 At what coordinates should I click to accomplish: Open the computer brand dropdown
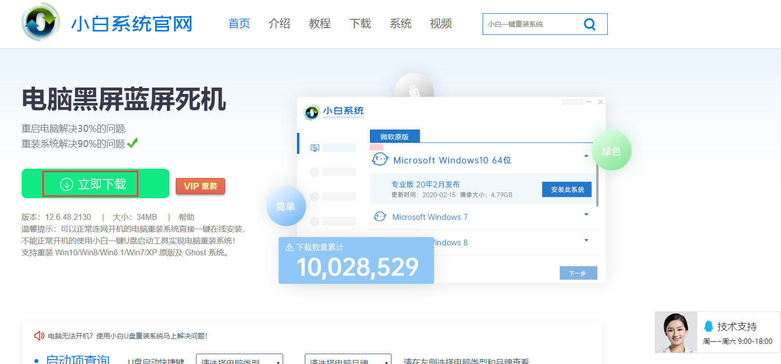(x=348, y=360)
